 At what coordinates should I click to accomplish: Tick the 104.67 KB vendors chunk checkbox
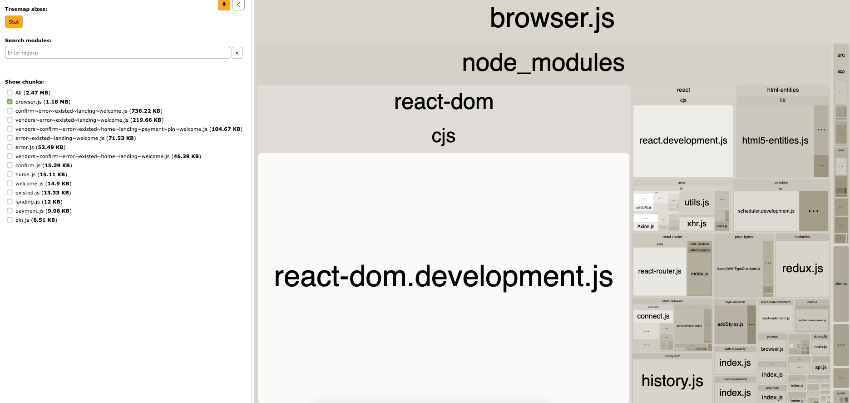pos(10,129)
